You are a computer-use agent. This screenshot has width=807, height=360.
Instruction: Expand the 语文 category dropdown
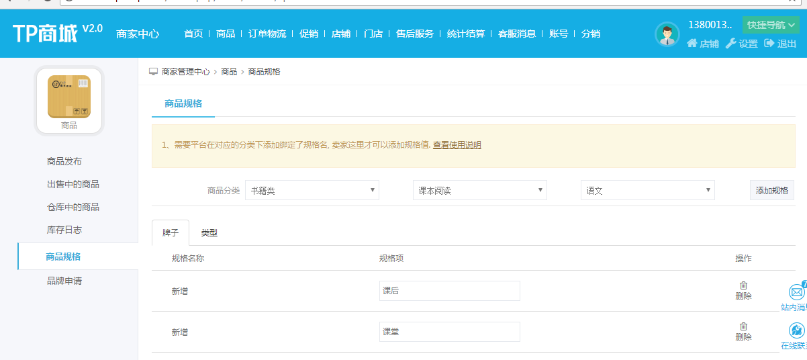pos(648,191)
